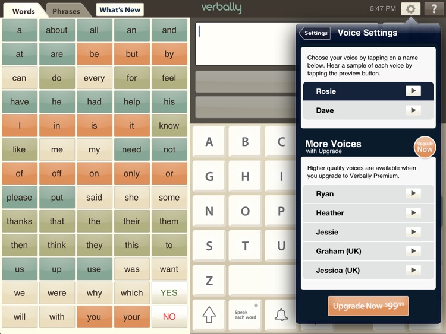Ring the bell chime key
The width and height of the screenshot is (446, 334).
281,314
